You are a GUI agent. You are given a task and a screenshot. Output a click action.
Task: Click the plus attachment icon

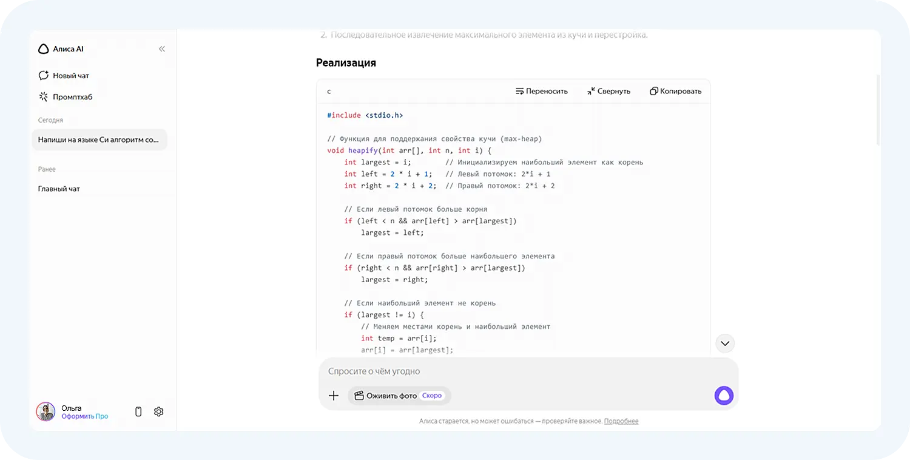(334, 396)
